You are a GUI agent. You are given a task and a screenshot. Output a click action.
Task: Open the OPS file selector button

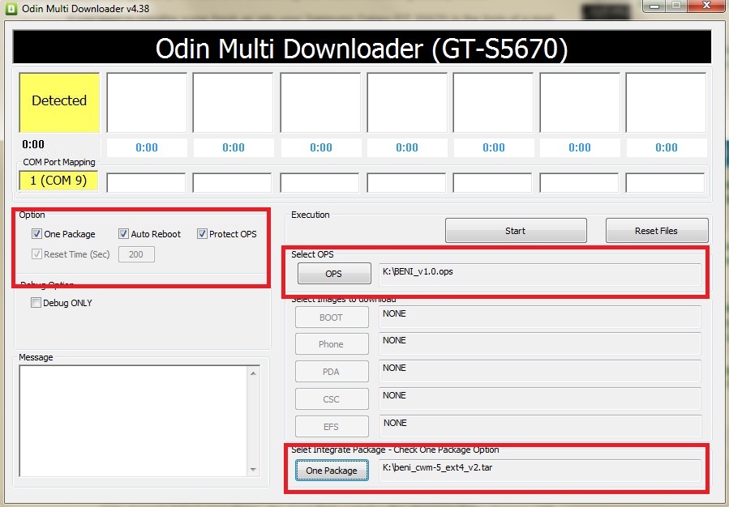pyautogui.click(x=333, y=274)
